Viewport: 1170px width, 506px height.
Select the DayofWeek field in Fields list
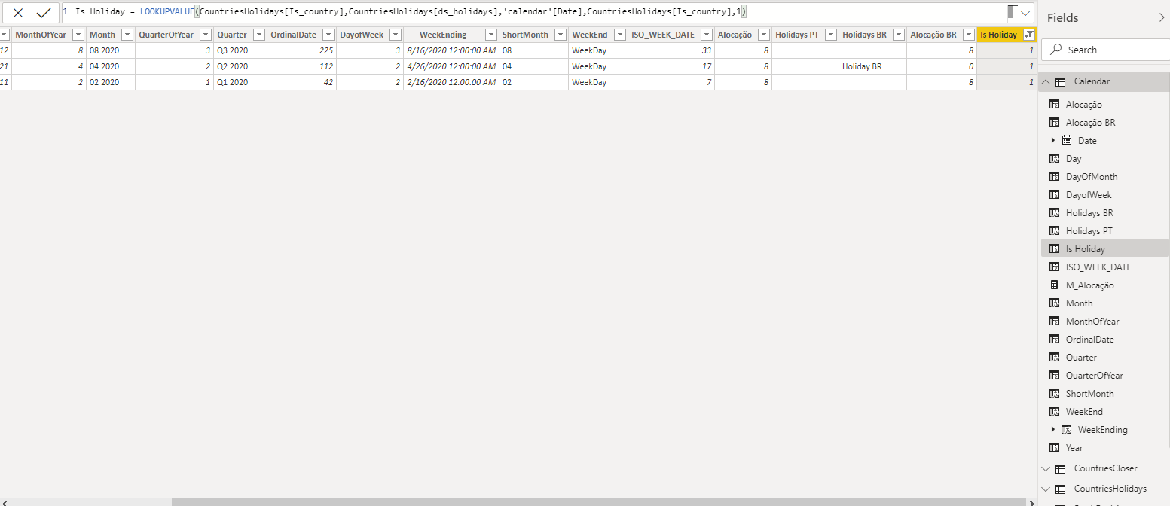pos(1089,195)
